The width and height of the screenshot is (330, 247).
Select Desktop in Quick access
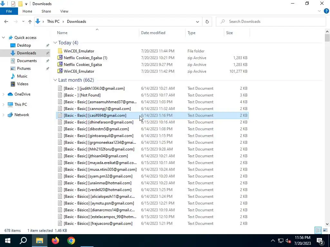[x=24, y=45]
